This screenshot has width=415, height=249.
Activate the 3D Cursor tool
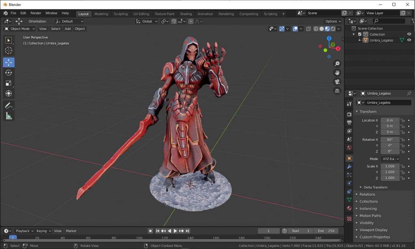click(9, 51)
